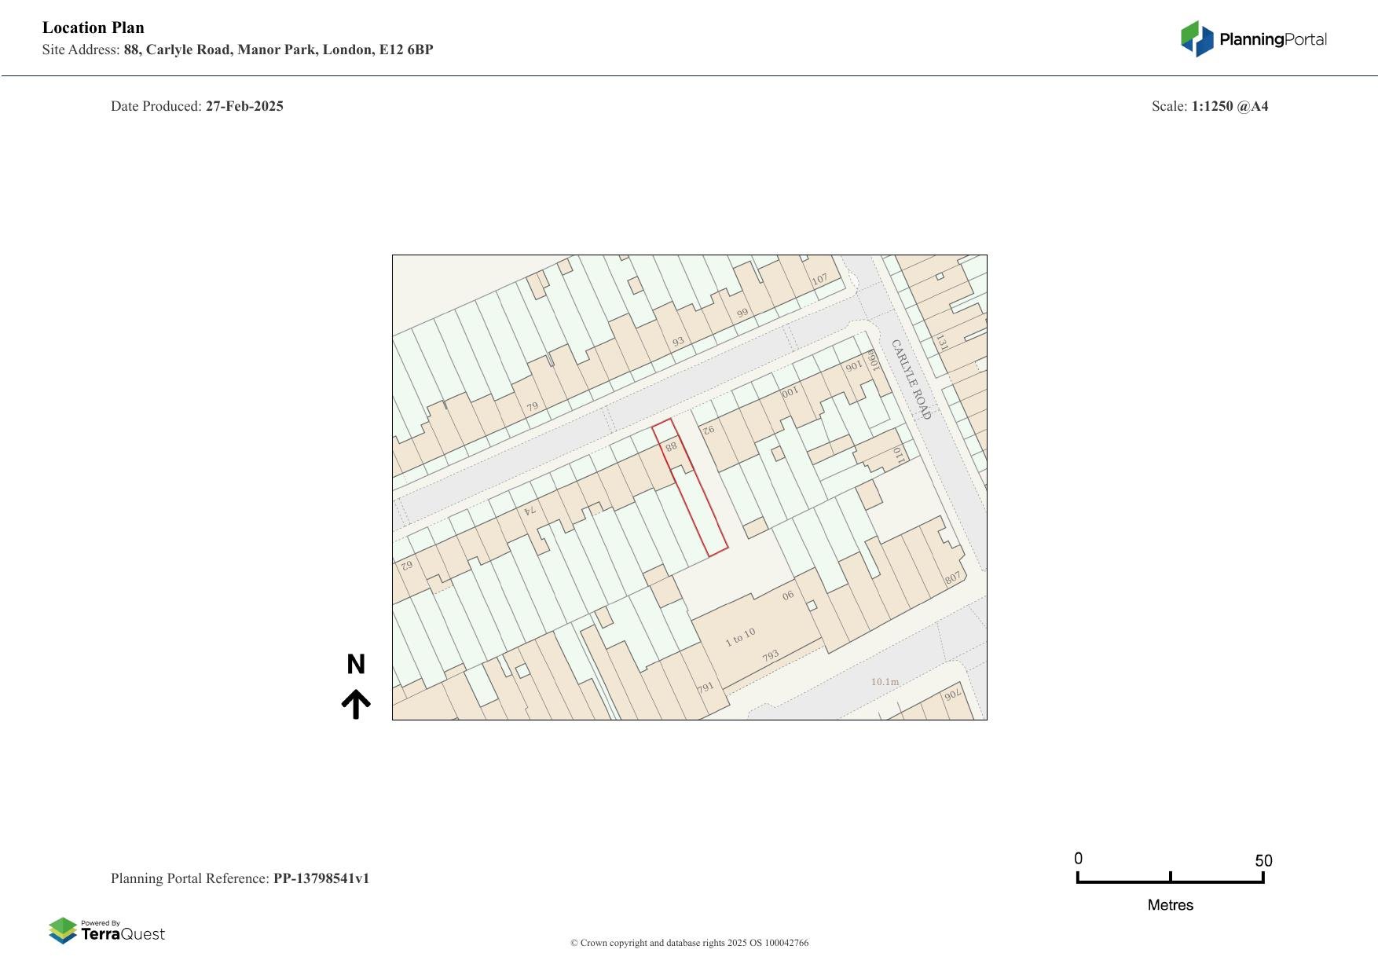Click the north arrow symbol
1378x975 pixels.
pyautogui.click(x=356, y=704)
